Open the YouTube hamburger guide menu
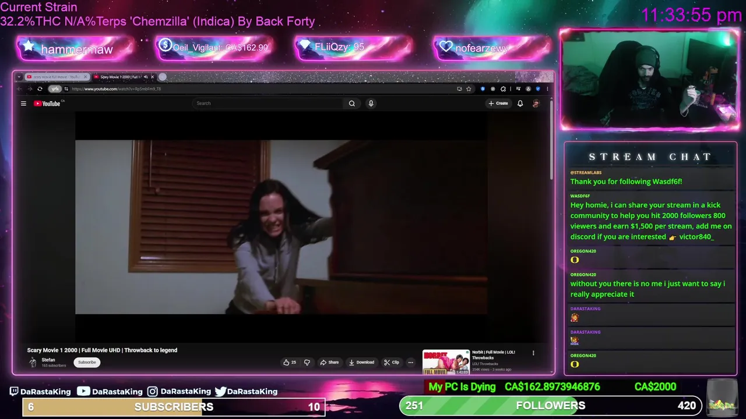The height and width of the screenshot is (419, 746). click(x=23, y=104)
